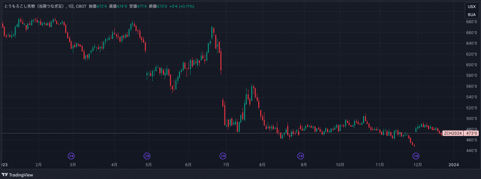481x179 pixels.
Task: Click the 2月 time axis label
Action: 39,165
